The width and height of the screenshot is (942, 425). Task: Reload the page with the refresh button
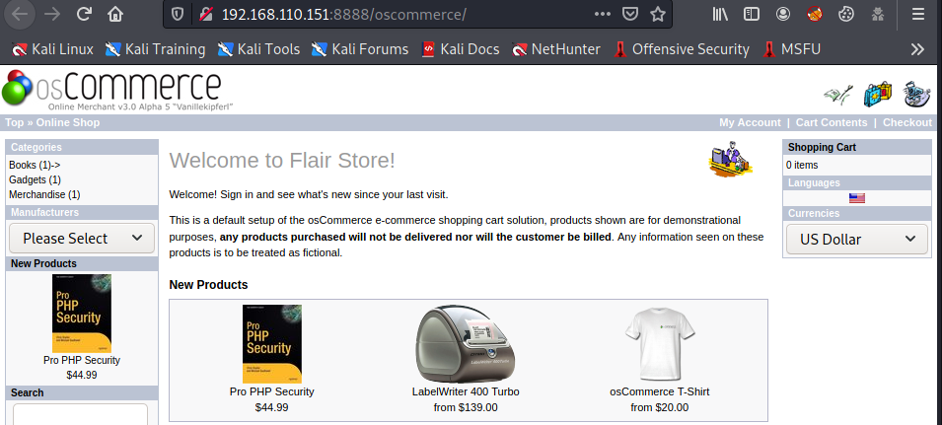(x=84, y=15)
